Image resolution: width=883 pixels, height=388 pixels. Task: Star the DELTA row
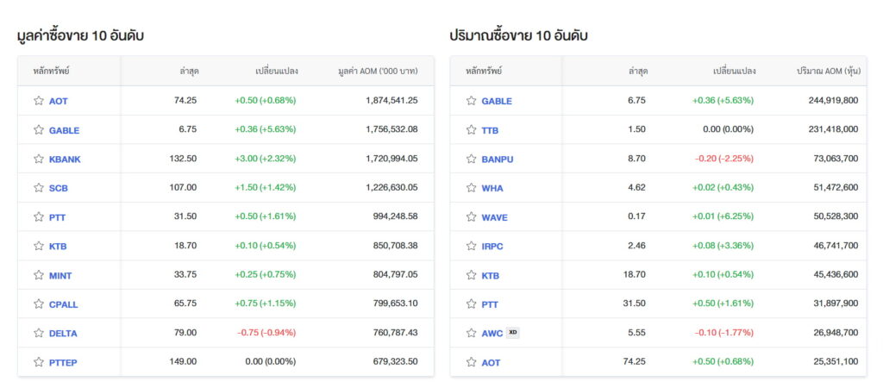pos(38,334)
